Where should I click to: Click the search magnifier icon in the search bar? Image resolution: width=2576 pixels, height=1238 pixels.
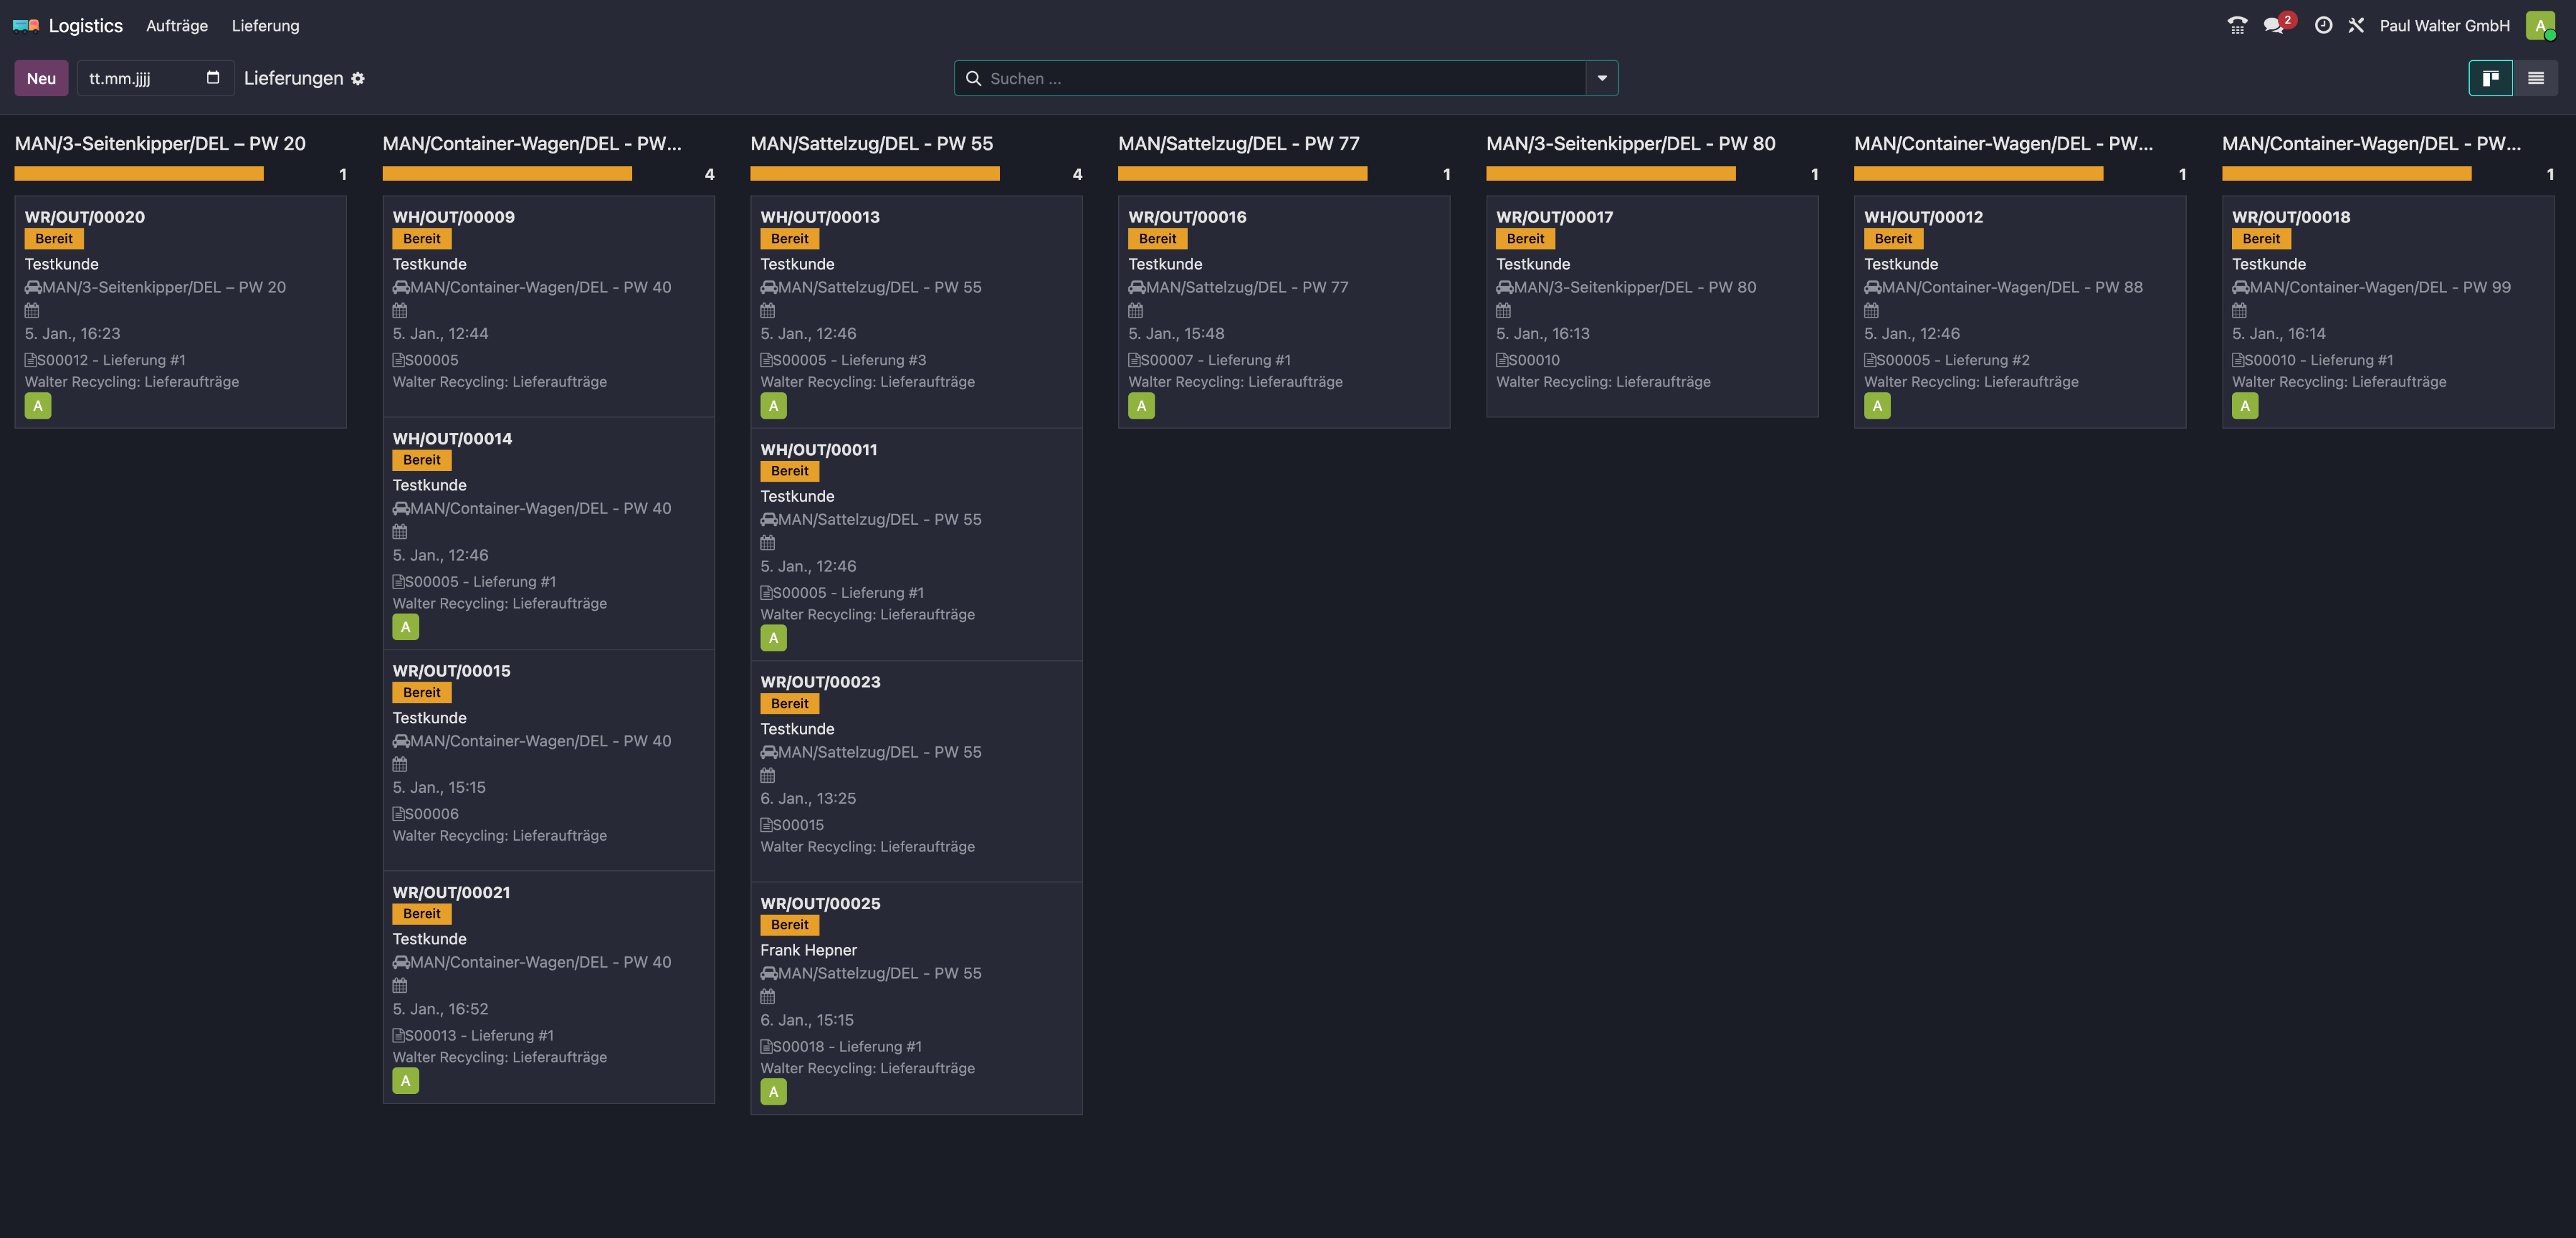(x=973, y=78)
